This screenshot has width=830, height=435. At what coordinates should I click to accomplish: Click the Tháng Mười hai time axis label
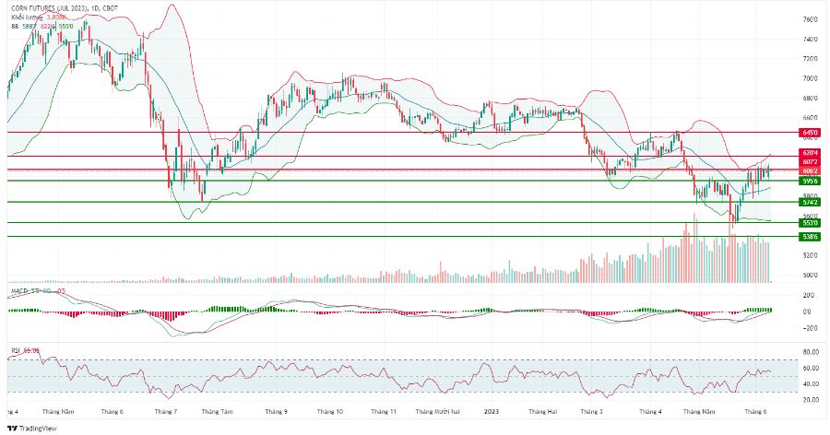coord(438,411)
